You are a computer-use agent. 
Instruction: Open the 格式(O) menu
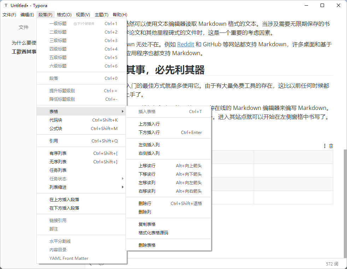coord(64,14)
